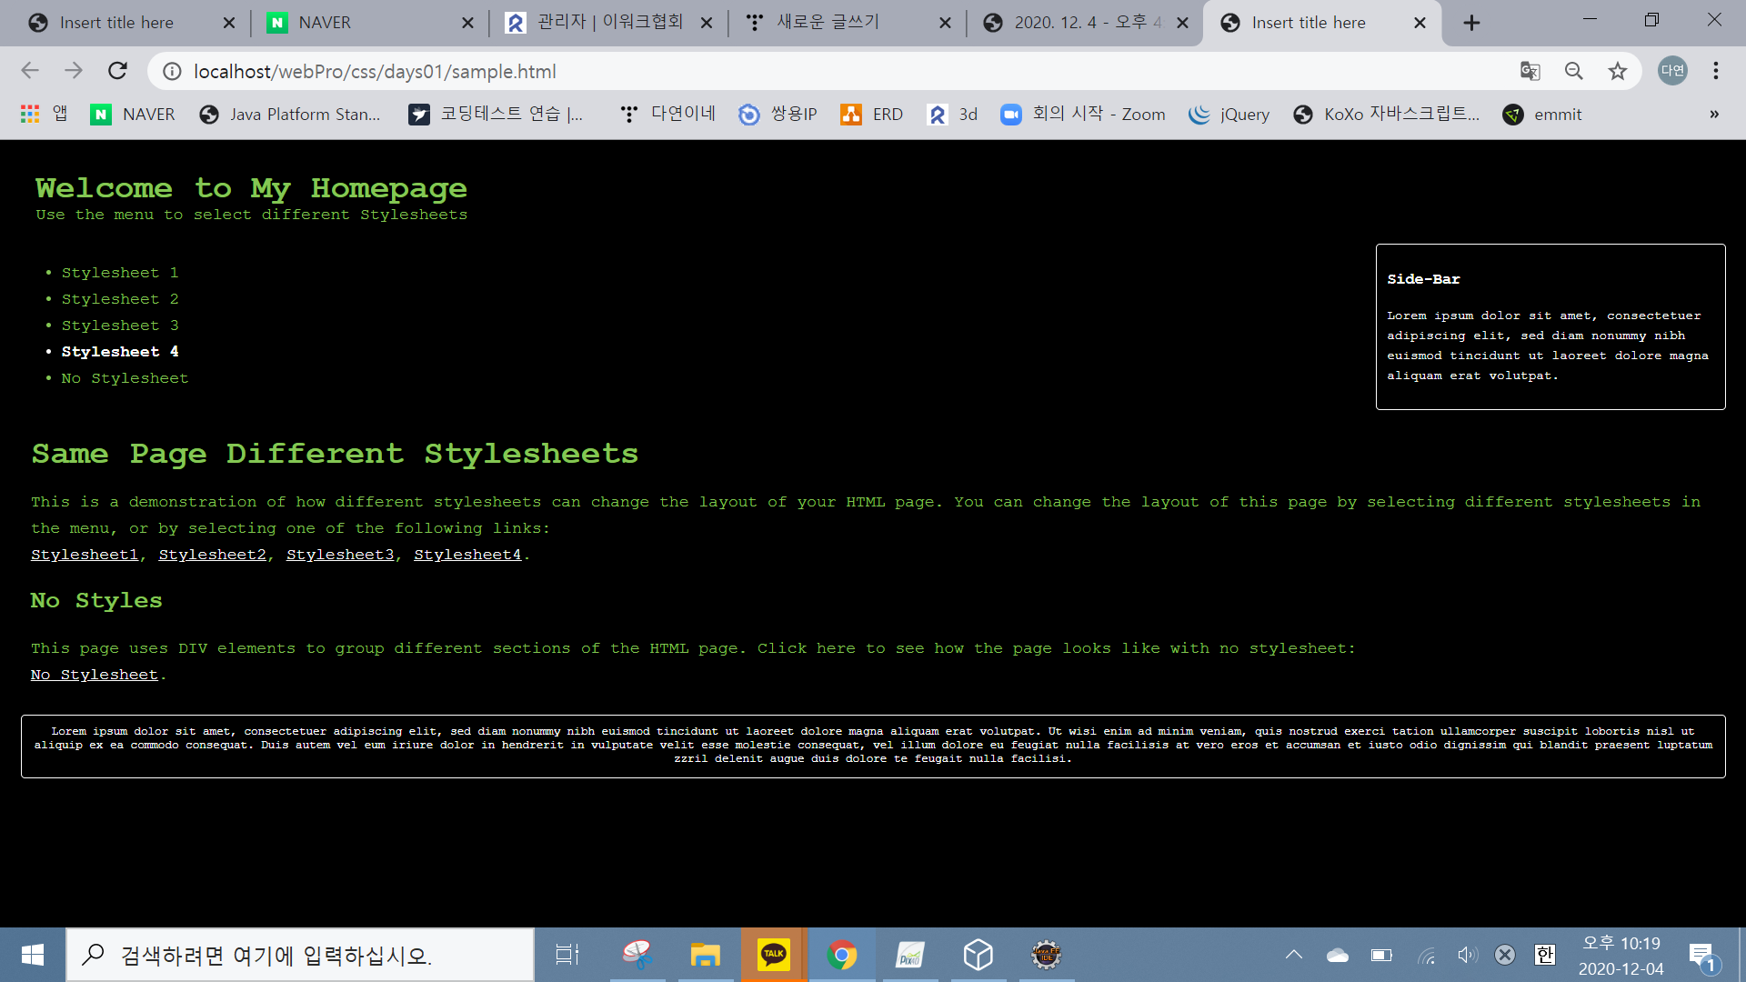Open the user profile avatar menu
The image size is (1746, 982).
(x=1671, y=71)
